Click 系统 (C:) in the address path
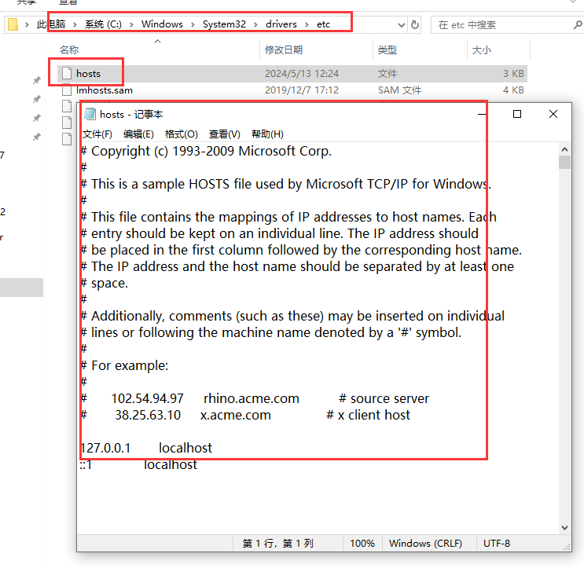 click(103, 24)
